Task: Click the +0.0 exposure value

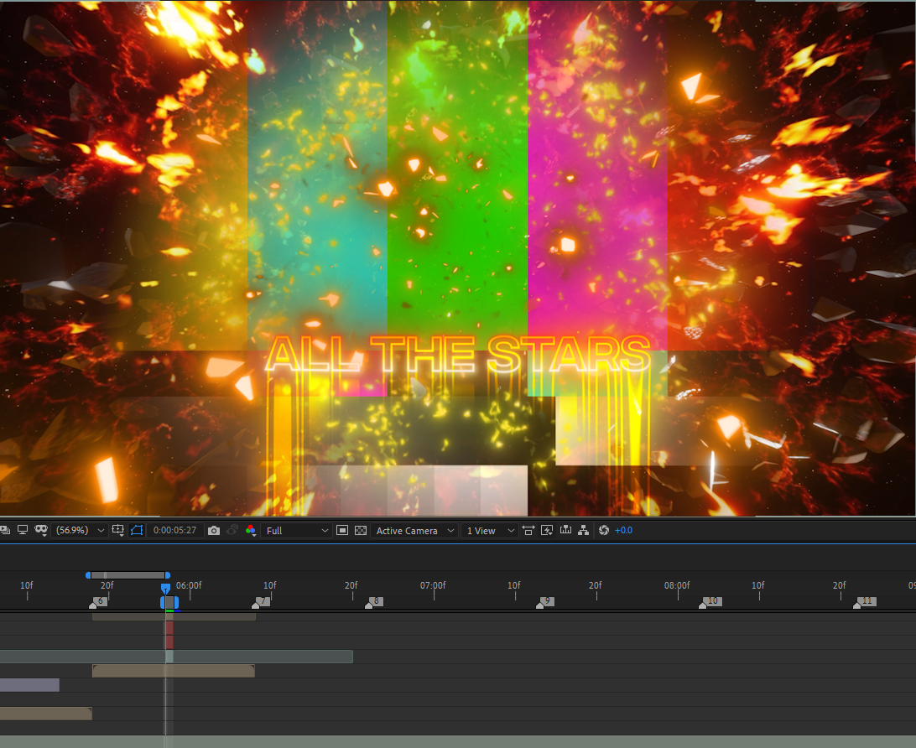Action: point(623,530)
